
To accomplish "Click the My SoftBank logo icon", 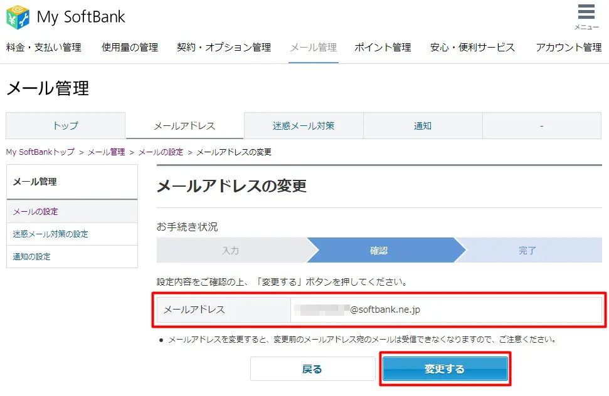I will [x=18, y=18].
